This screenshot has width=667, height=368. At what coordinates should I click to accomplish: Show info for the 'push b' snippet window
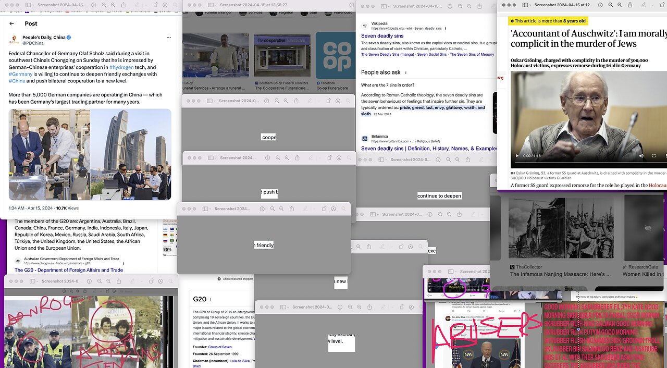tap(267, 157)
